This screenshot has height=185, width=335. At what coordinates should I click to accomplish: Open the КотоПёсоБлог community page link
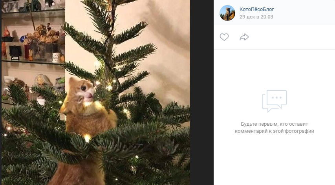pyautogui.click(x=257, y=9)
